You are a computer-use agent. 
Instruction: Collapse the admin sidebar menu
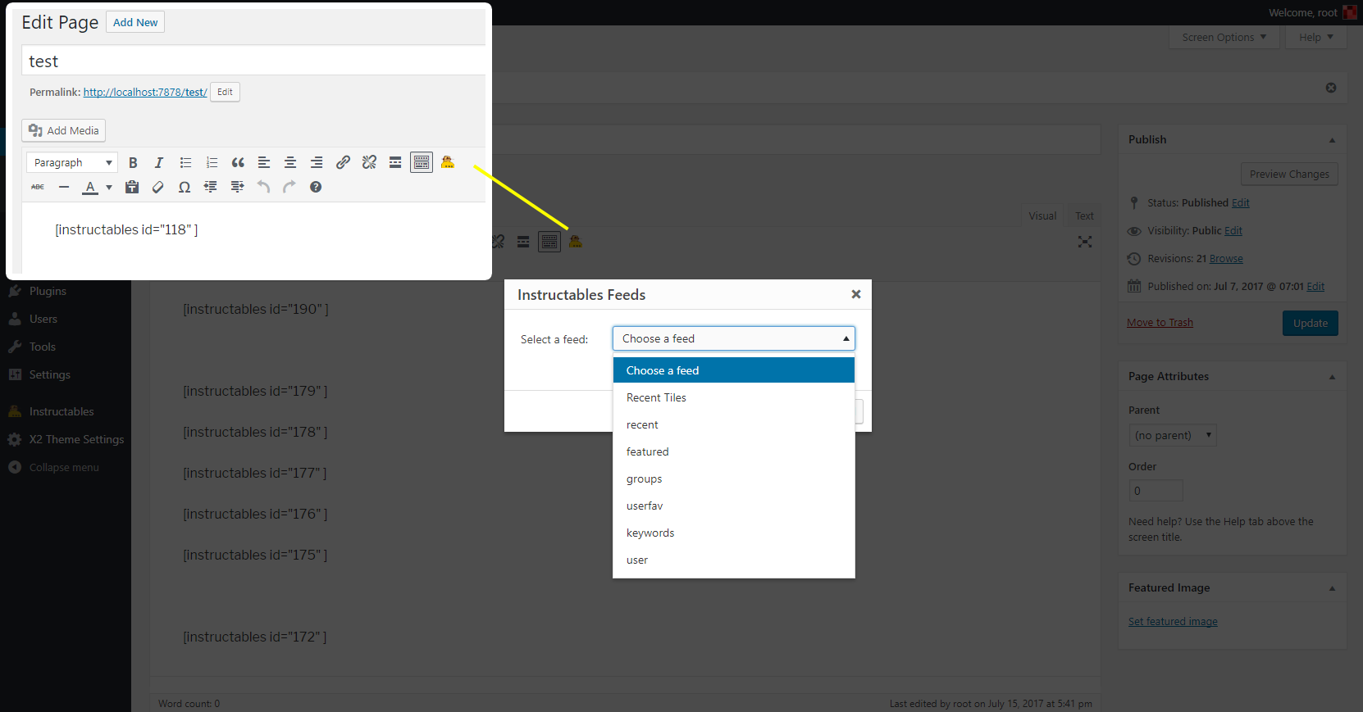(x=54, y=467)
